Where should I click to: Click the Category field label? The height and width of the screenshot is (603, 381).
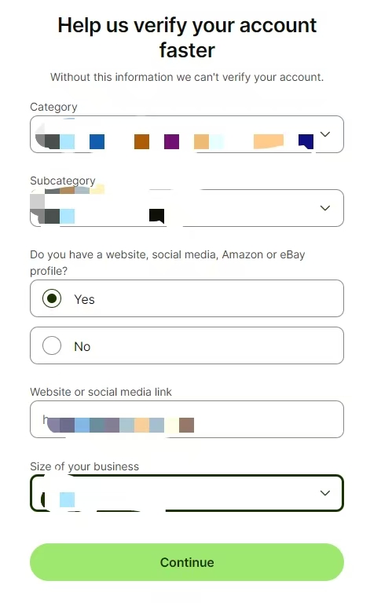tap(53, 107)
